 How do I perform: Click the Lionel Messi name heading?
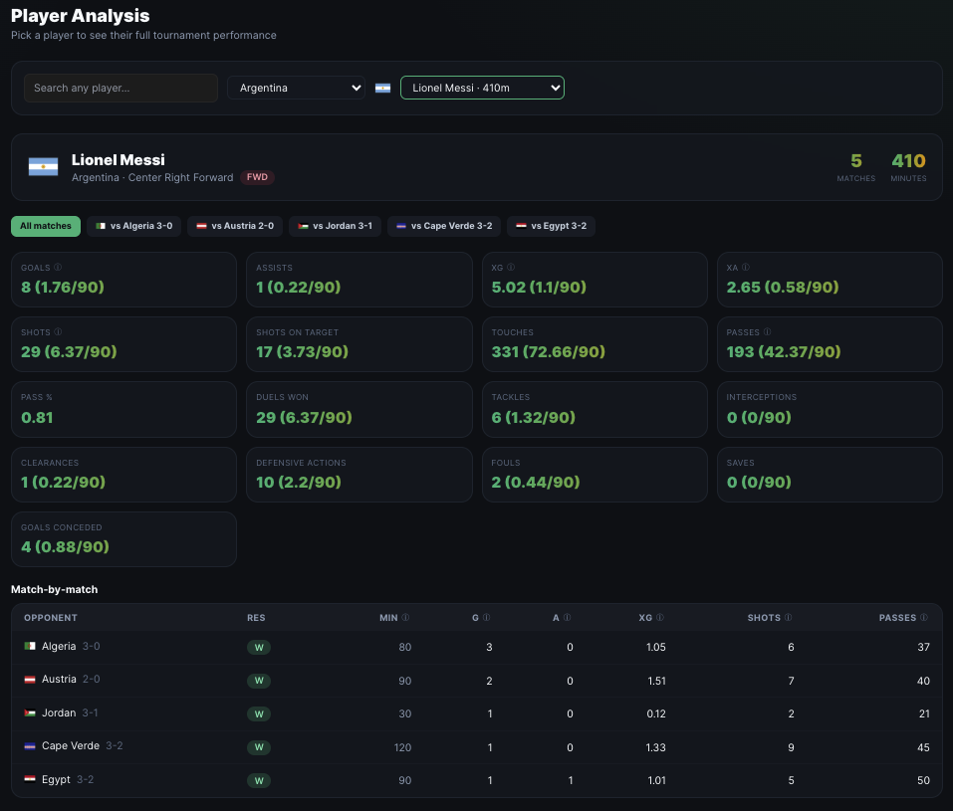click(x=118, y=160)
